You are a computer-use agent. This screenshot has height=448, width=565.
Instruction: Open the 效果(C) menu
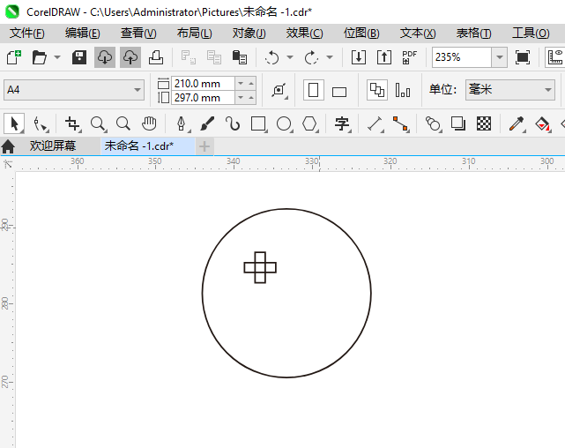[304, 34]
